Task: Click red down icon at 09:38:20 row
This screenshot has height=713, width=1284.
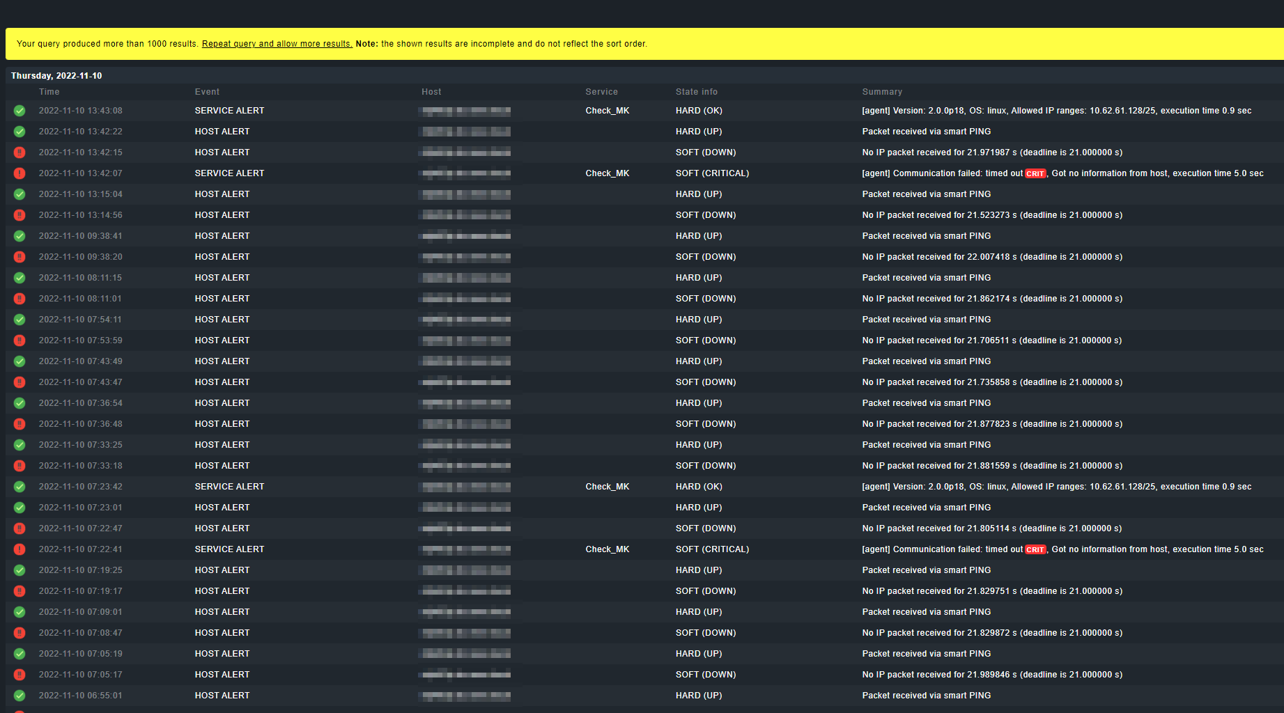Action: tap(20, 257)
